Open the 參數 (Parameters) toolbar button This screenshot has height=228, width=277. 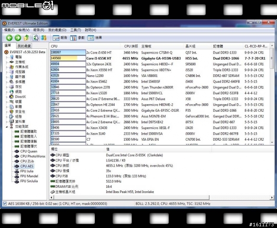[77, 38]
